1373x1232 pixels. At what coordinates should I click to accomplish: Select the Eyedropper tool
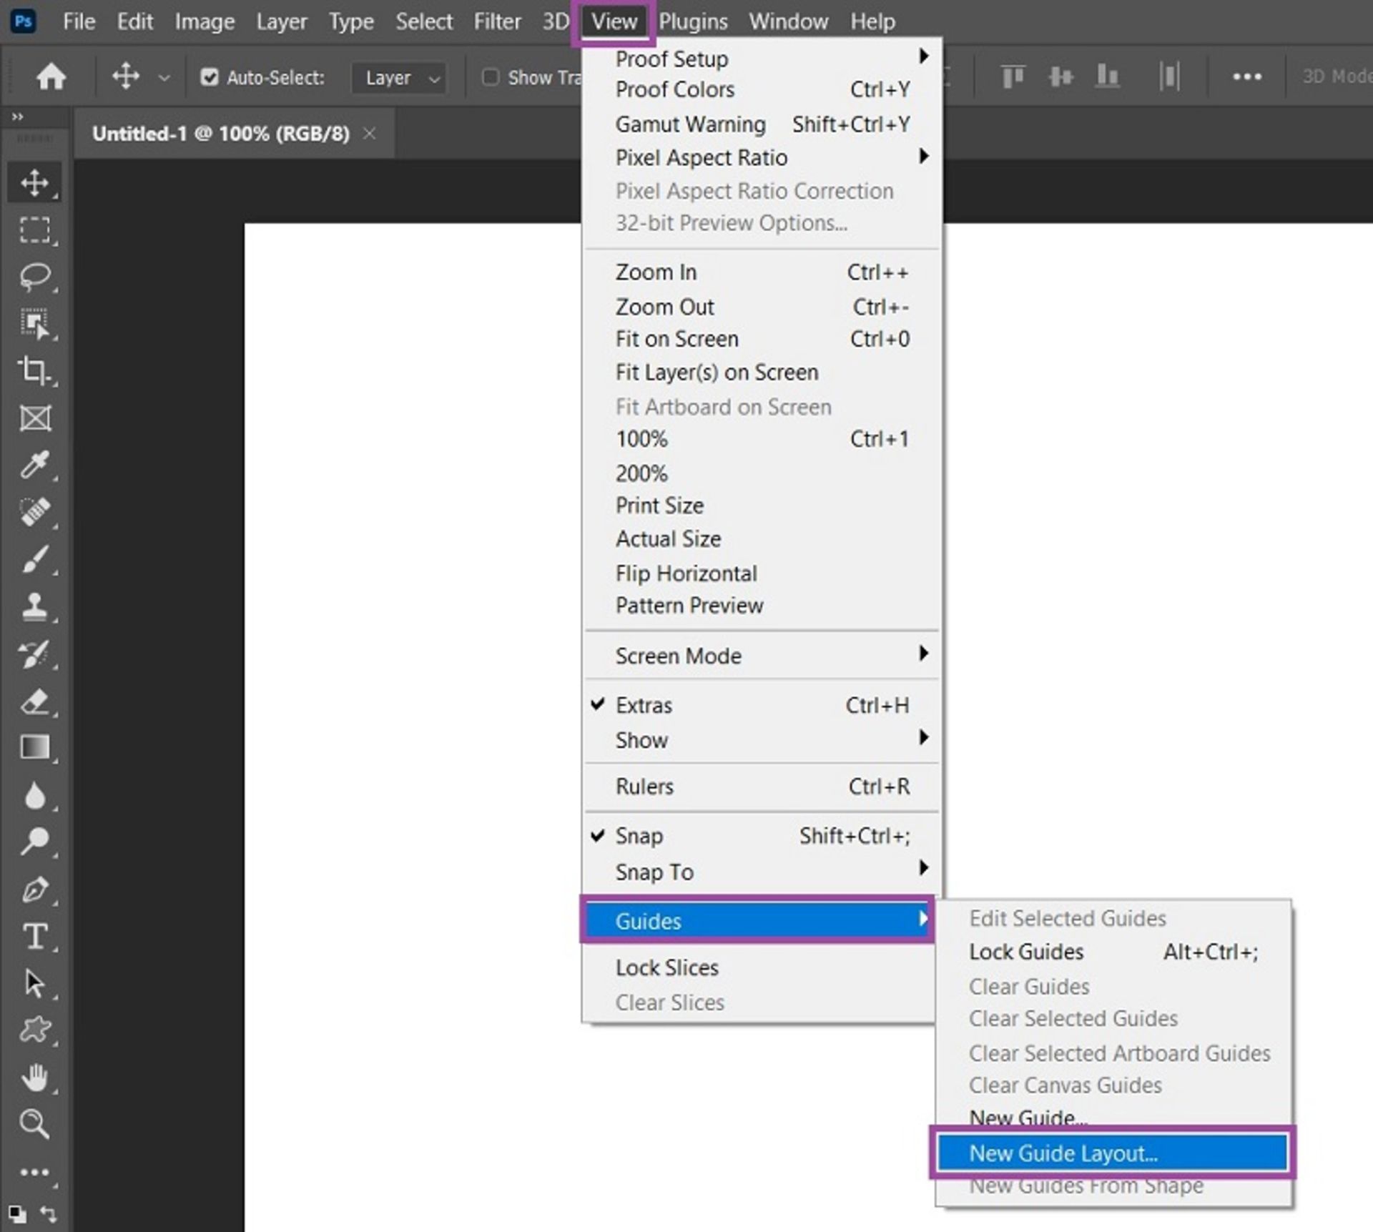[x=34, y=465]
